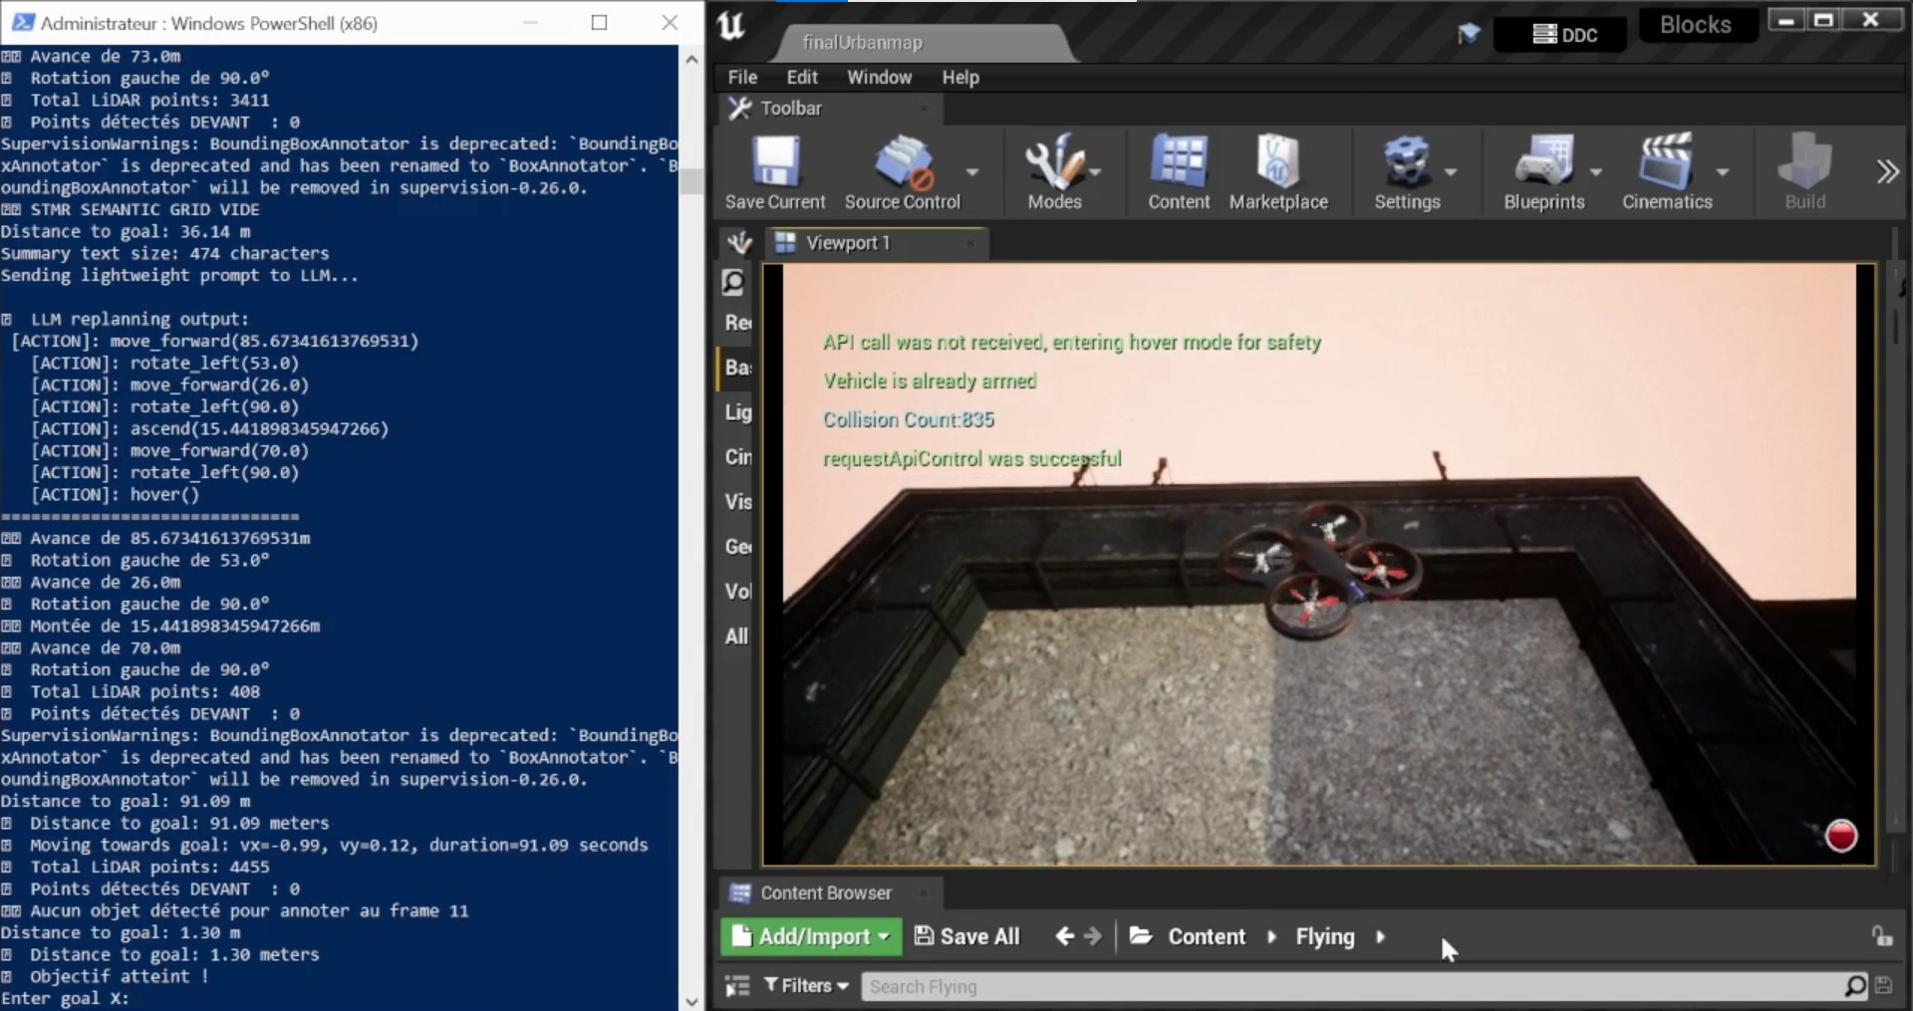Navigate to the Content folder breadcrumb
Viewport: 1913px width, 1011px height.
tap(1206, 936)
